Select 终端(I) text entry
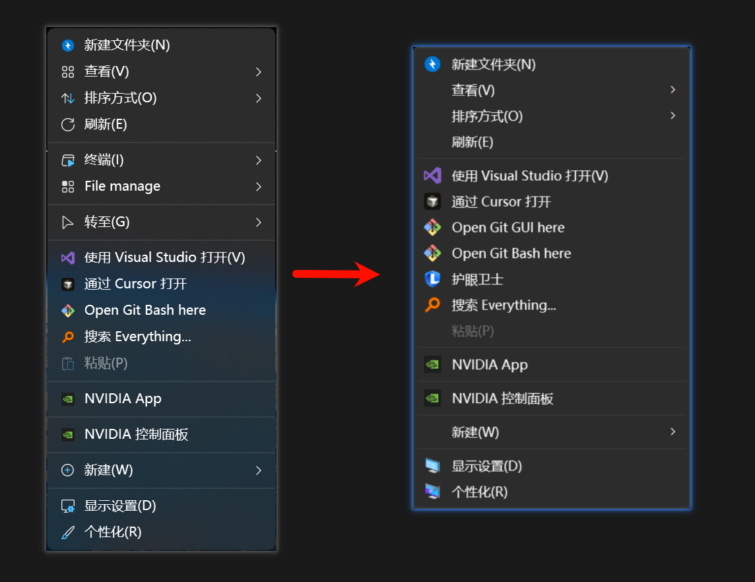This screenshot has width=755, height=582. click(x=104, y=160)
